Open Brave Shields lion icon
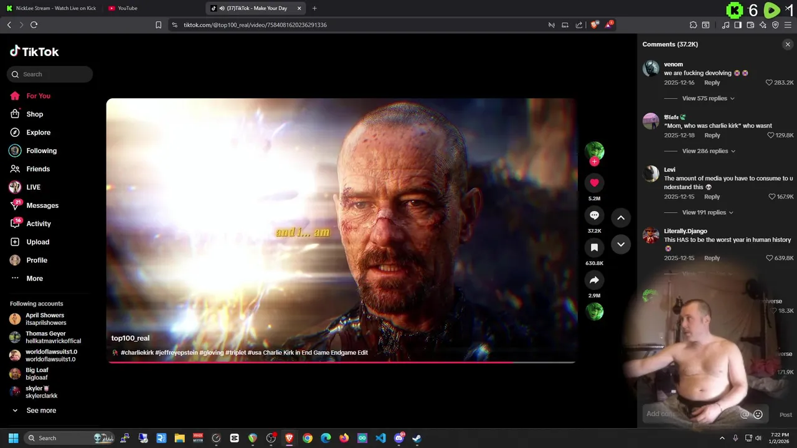This screenshot has height=448, width=797. (x=595, y=25)
